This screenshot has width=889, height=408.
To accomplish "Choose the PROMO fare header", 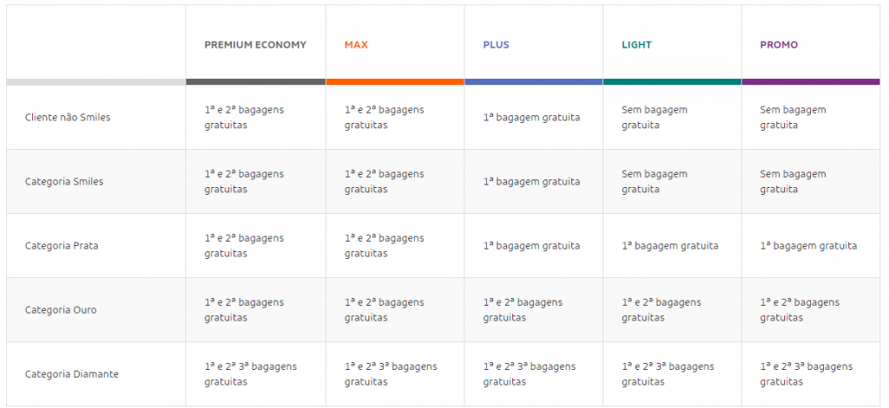I will (779, 45).
